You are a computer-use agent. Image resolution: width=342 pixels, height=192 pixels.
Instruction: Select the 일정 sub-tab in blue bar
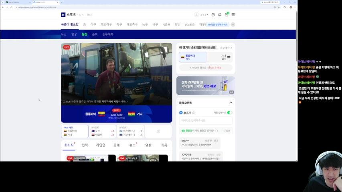point(85,34)
